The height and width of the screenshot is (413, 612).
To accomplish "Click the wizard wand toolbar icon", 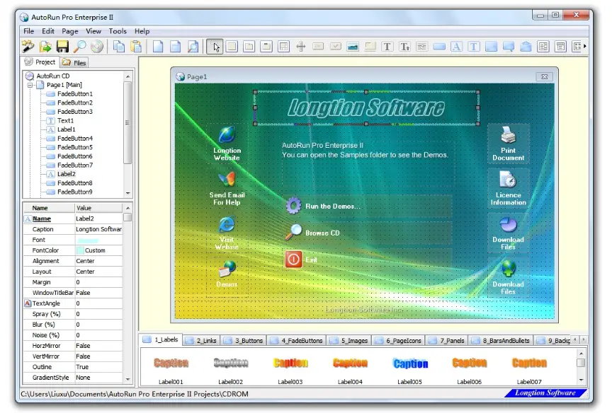I will (28, 47).
